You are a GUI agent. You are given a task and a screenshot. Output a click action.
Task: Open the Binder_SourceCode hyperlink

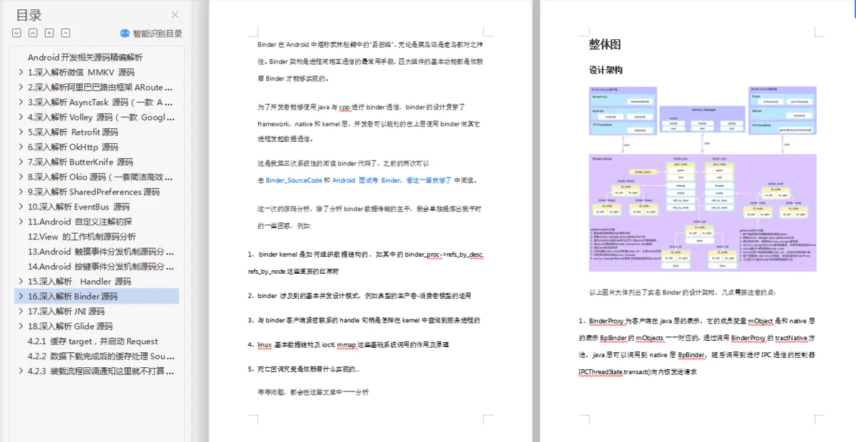(x=293, y=180)
